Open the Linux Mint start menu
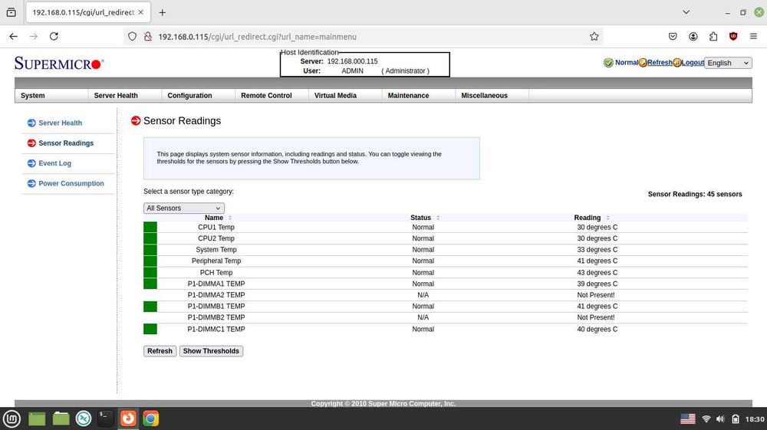The image size is (767, 430). [12, 419]
